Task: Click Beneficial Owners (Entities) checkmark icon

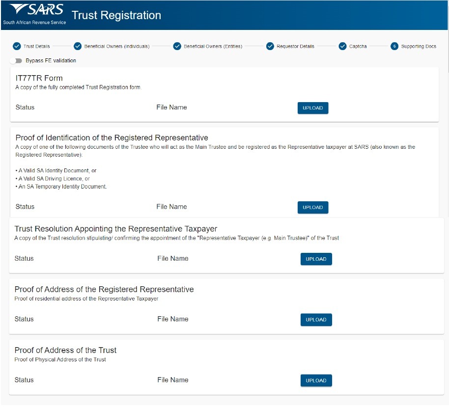Action: 177,46
